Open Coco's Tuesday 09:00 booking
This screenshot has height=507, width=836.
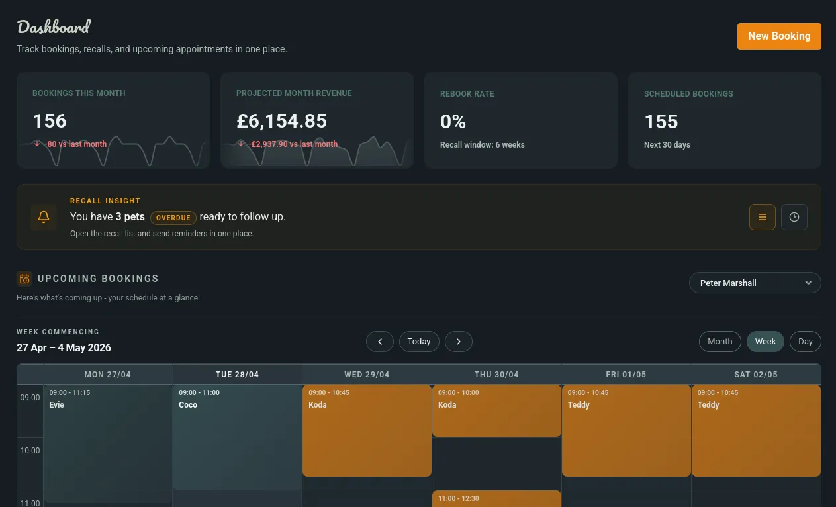(238, 437)
